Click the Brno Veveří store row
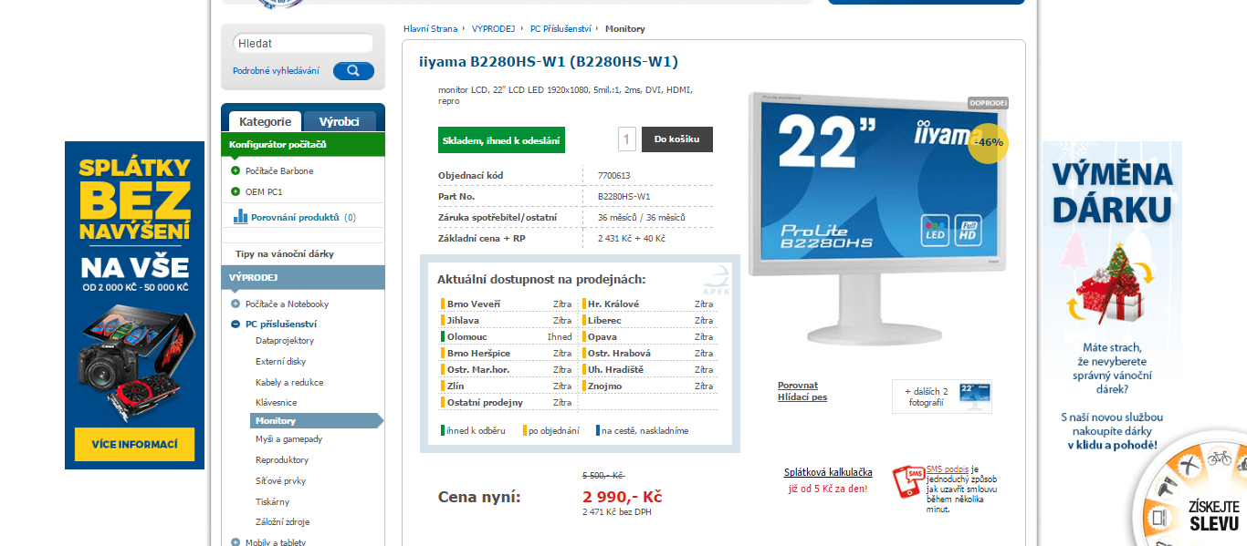Viewport: 1247px width, 546px height. click(x=508, y=304)
